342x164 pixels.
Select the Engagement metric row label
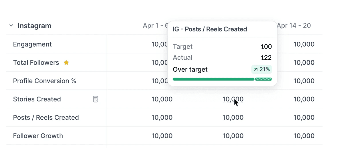coord(32,44)
